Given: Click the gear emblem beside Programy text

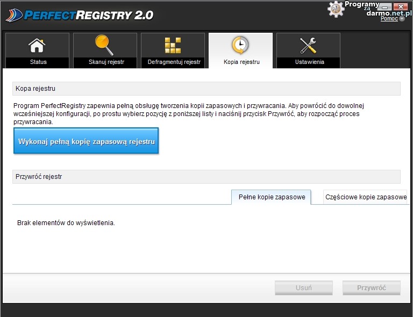Looking at the screenshot, I should tap(336, 8).
